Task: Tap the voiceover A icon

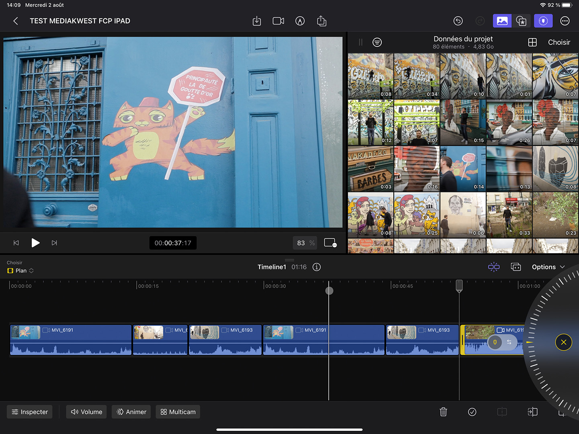Action: (300, 21)
